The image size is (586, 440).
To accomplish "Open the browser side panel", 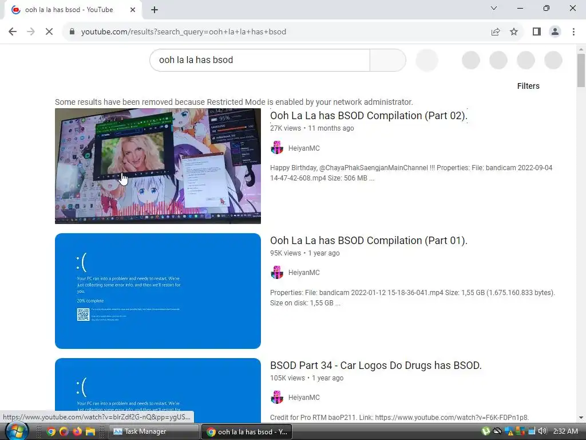I will [537, 32].
